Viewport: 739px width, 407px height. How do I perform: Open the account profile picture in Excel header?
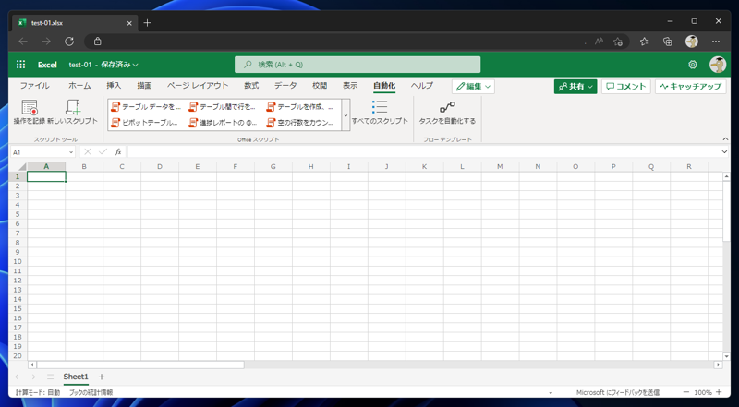point(718,65)
